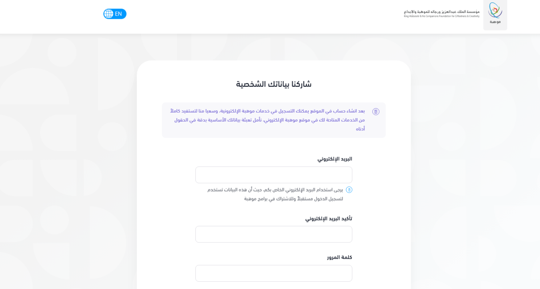The height and width of the screenshot is (289, 540).
Task: Click the كلمة المرور field label
Action: coord(339,257)
